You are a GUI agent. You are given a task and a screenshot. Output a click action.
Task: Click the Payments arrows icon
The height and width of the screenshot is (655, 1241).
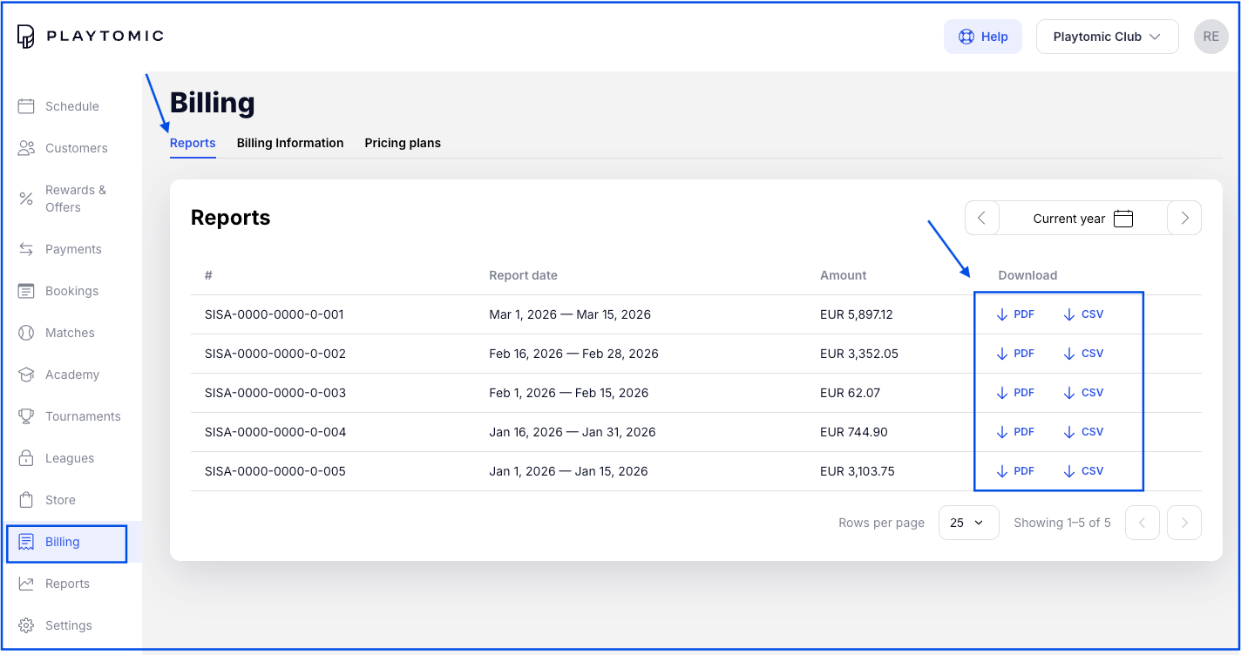tap(26, 249)
